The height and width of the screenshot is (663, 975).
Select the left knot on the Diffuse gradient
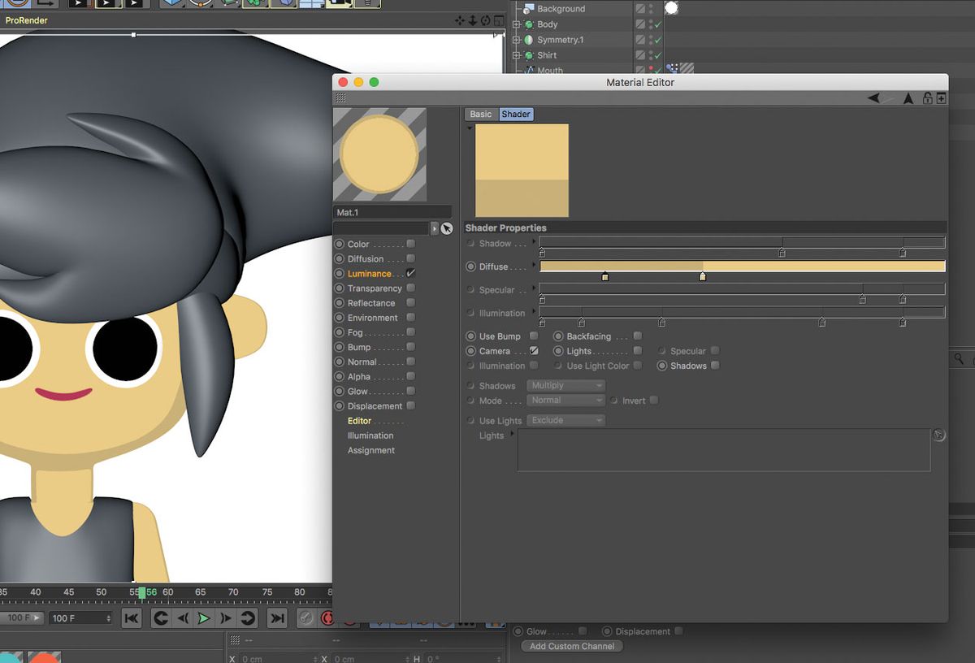[605, 276]
